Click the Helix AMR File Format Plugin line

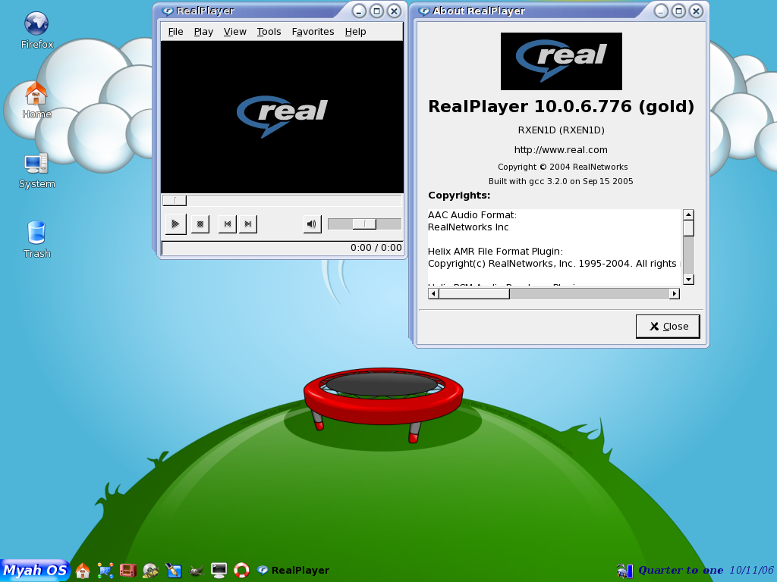point(495,252)
